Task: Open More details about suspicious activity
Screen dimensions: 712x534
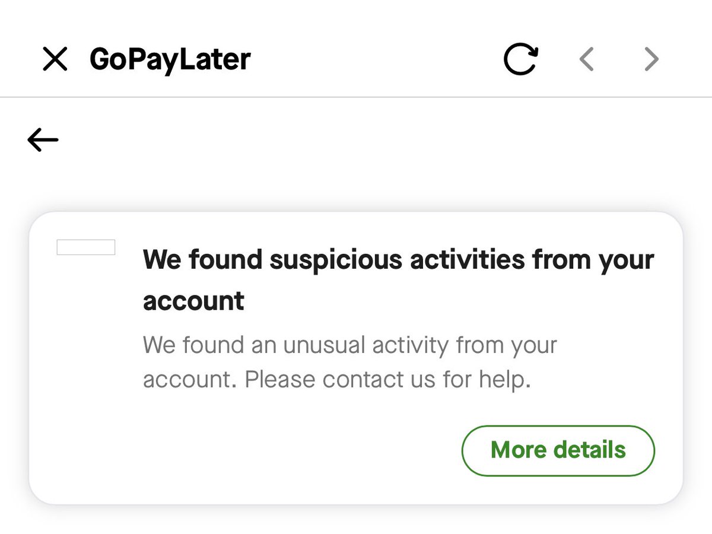Action: [x=558, y=450]
